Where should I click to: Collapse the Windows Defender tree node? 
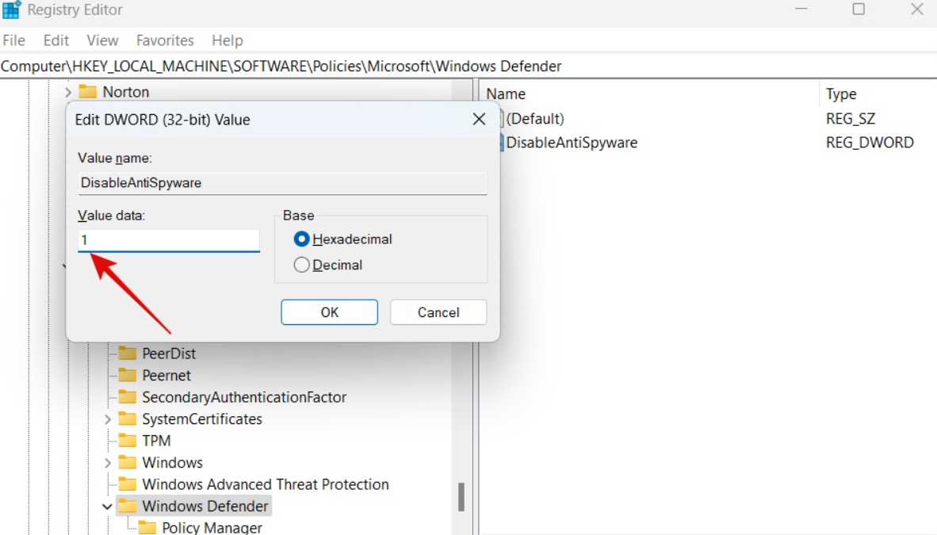coord(109,506)
